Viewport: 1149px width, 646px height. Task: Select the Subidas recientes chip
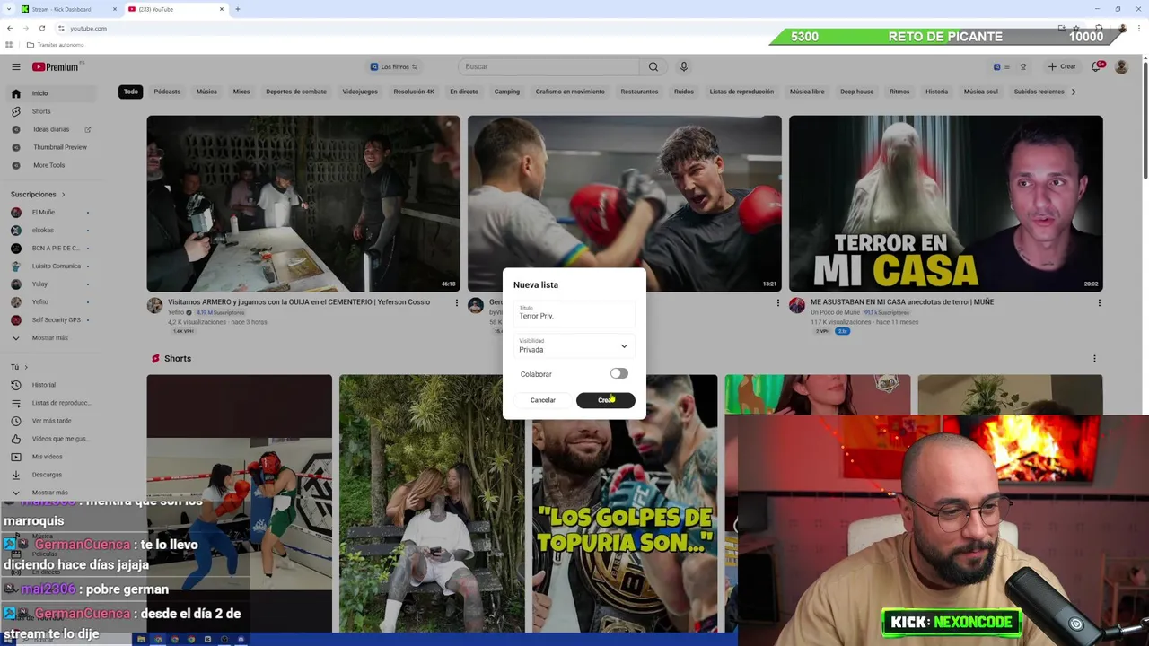(x=1039, y=92)
